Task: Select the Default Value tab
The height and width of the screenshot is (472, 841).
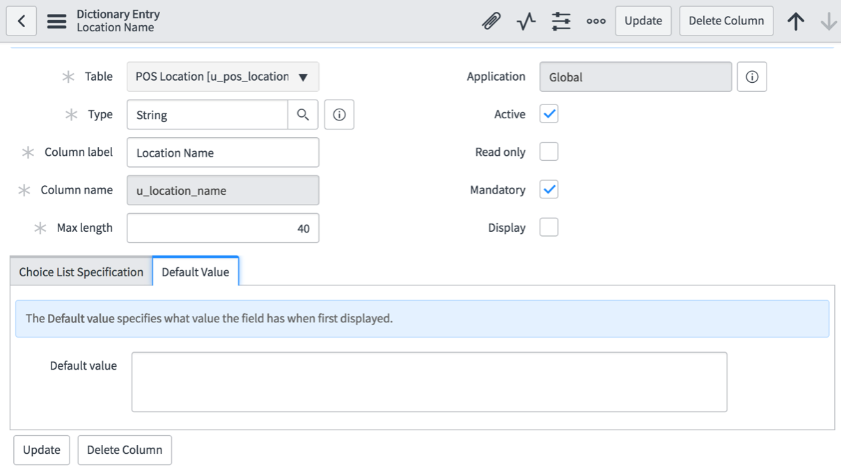Action: [x=196, y=272]
